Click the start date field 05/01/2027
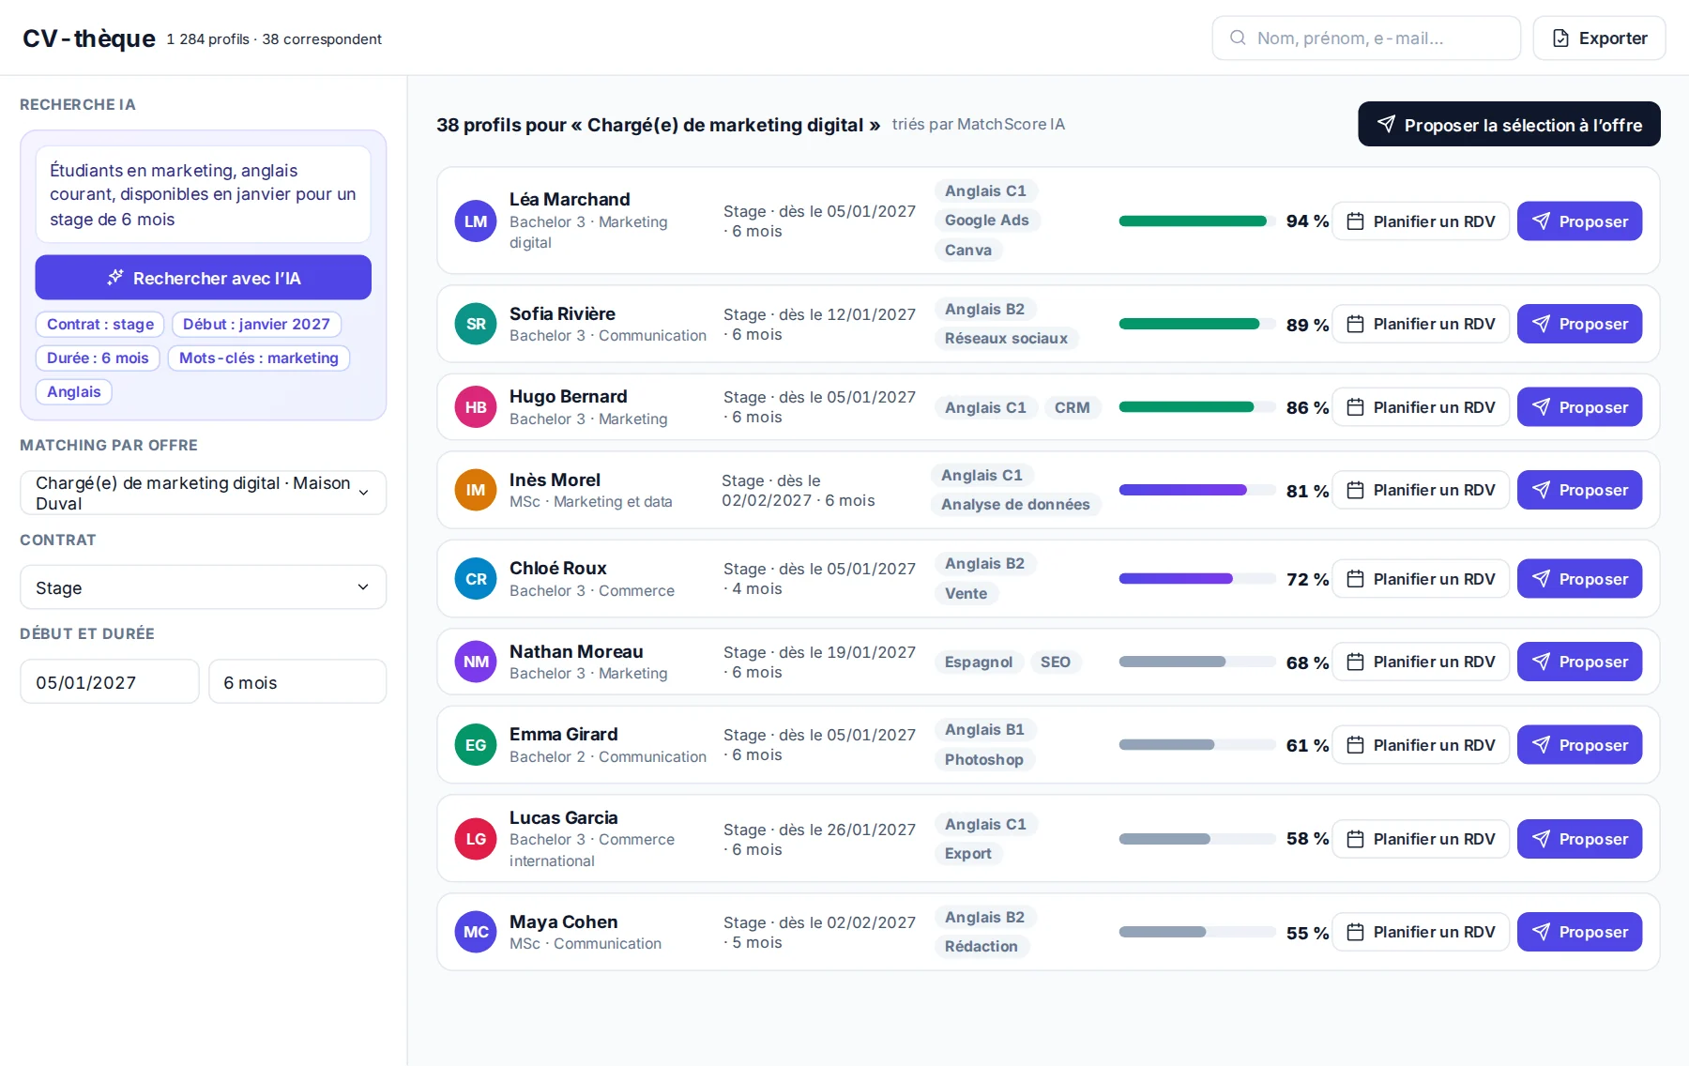 tap(110, 682)
